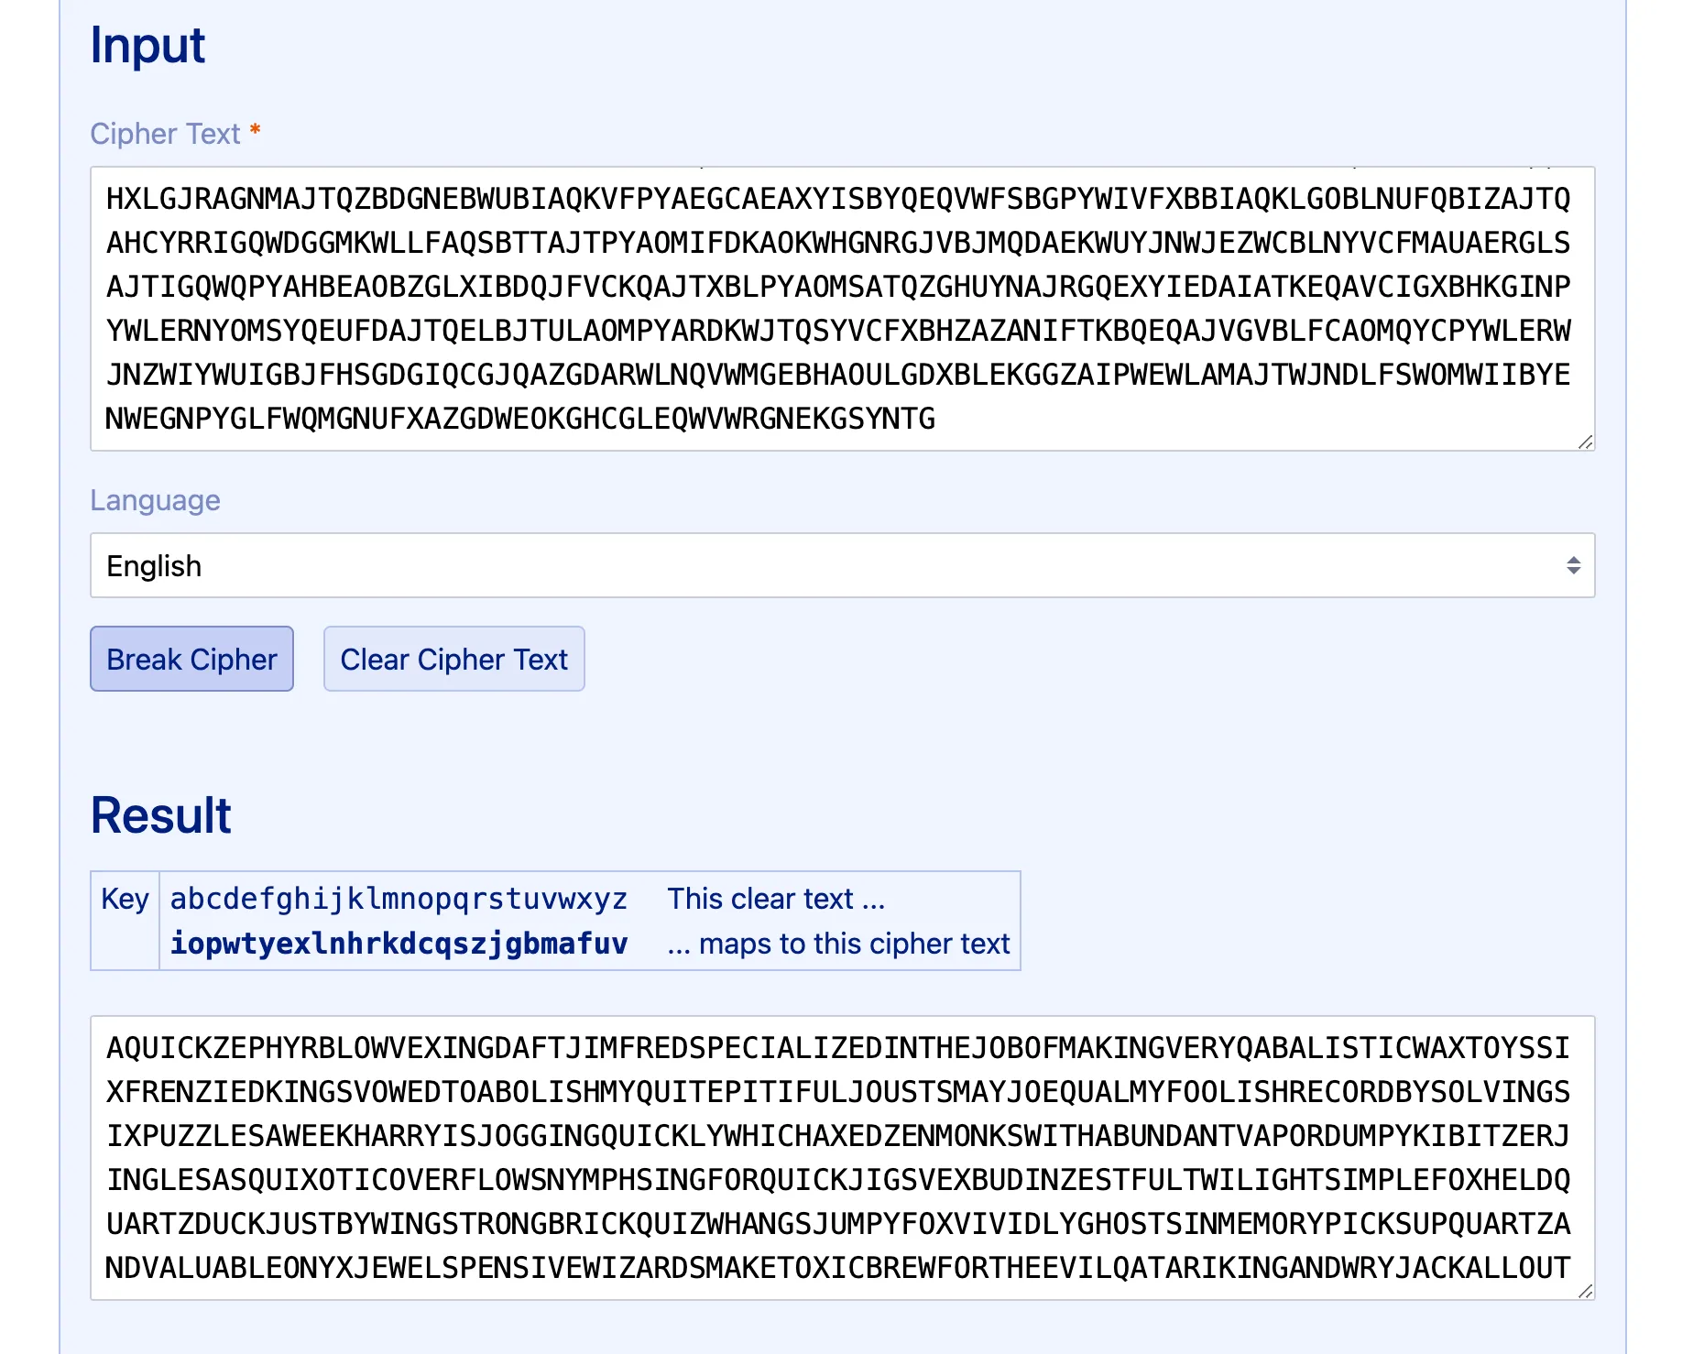
Task: Click the Language field label
Action: (155, 500)
